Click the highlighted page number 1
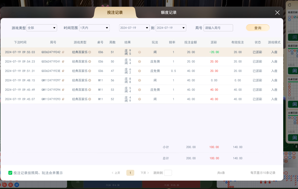 point(130,172)
